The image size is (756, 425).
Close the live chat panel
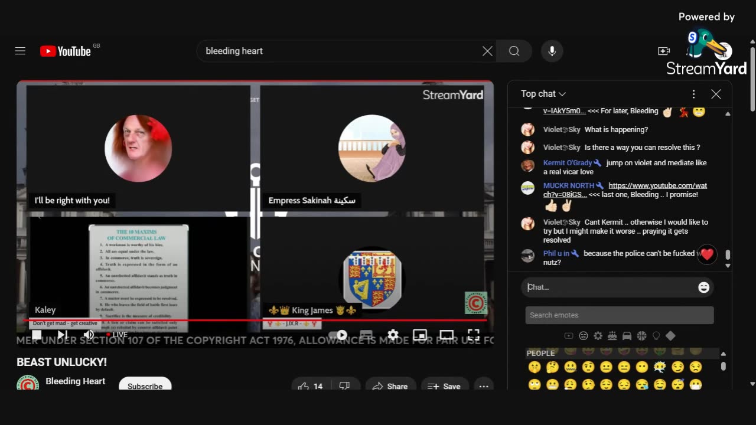[x=716, y=94]
